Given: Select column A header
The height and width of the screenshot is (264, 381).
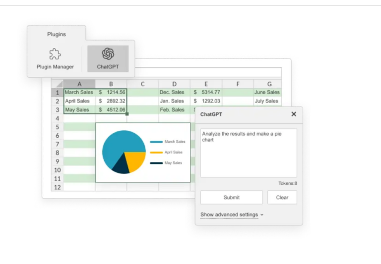Looking at the screenshot, I should click(79, 84).
